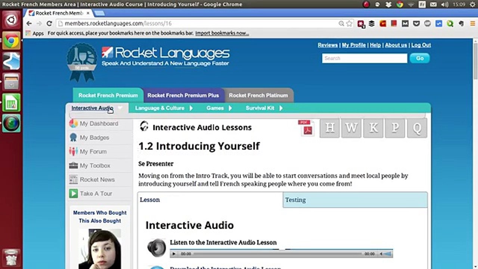Reload the page
478x269 pixels.
click(49, 24)
